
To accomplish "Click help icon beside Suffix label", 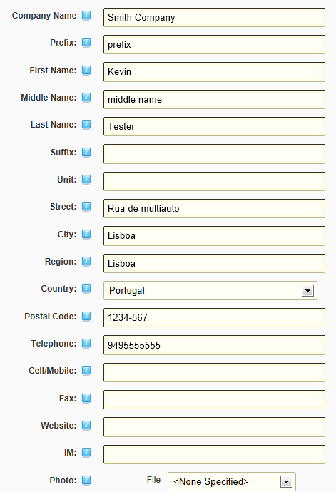I will pyautogui.click(x=86, y=152).
